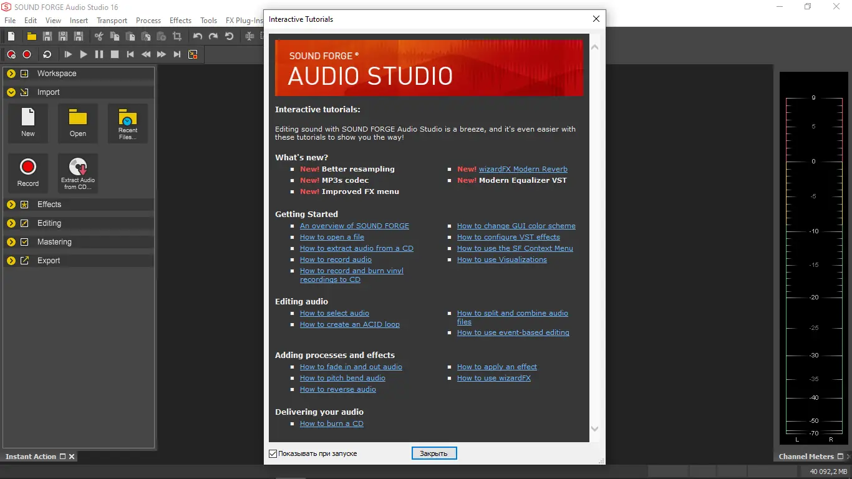Click the Pause transport button

click(x=99, y=54)
